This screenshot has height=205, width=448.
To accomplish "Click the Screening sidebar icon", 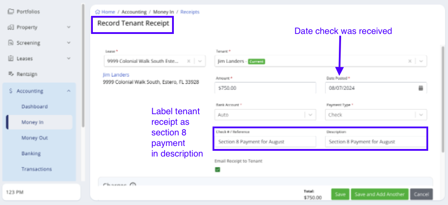I will point(11,43).
